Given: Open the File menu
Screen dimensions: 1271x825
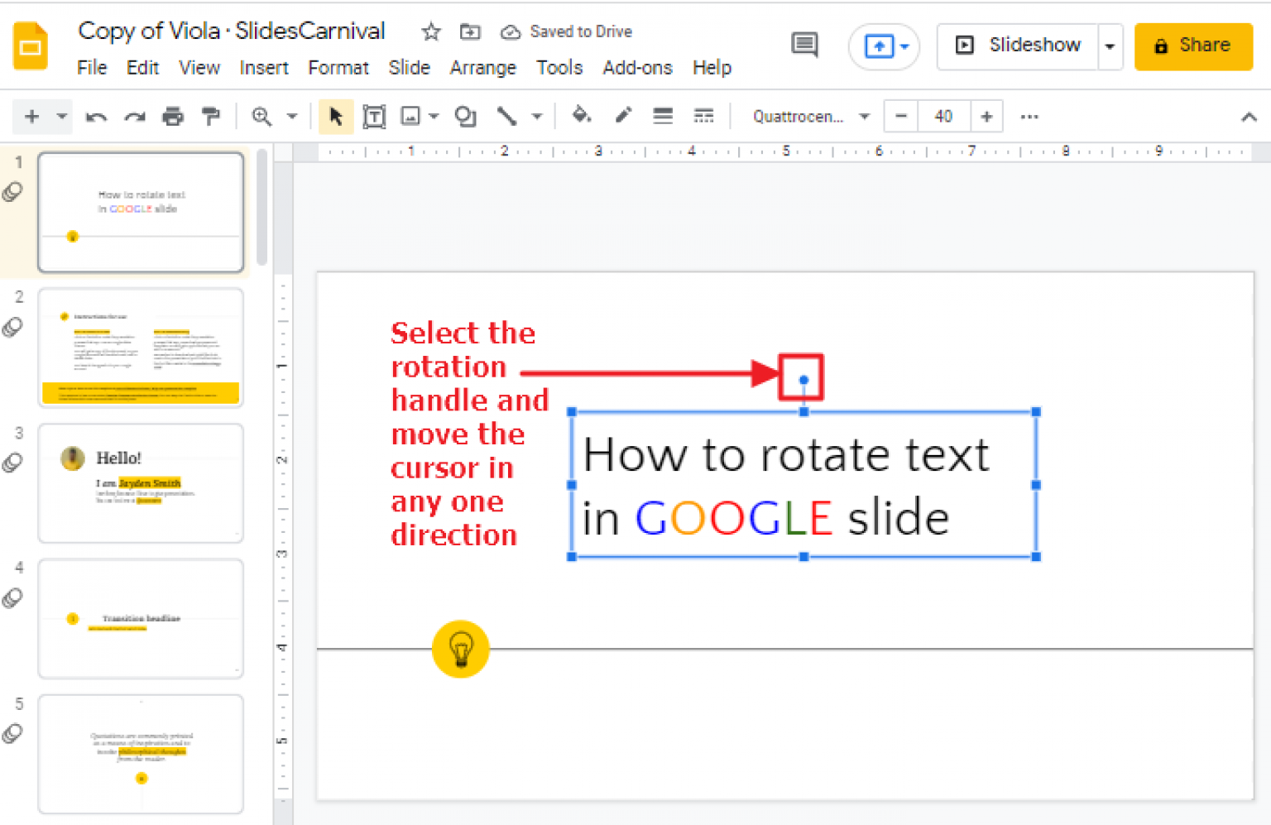Looking at the screenshot, I should tap(92, 68).
